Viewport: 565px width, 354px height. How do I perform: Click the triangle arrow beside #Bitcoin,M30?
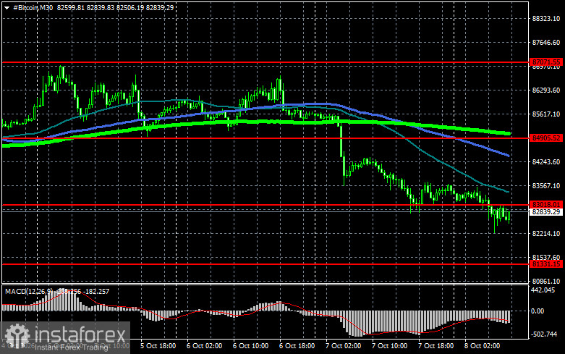pyautogui.click(x=7, y=7)
